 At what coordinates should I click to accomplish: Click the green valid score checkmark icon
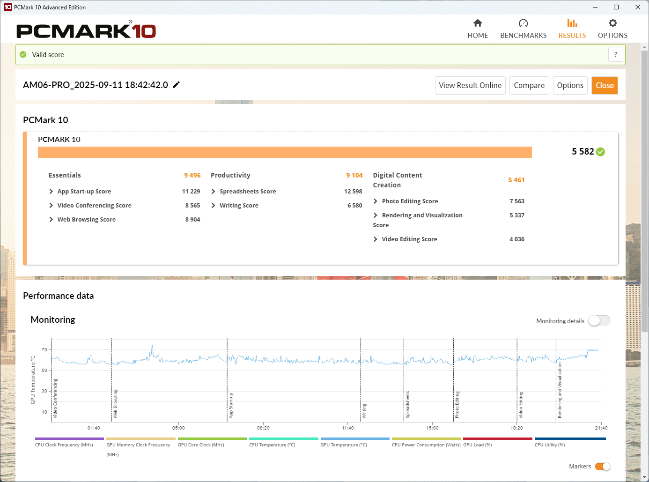(23, 55)
